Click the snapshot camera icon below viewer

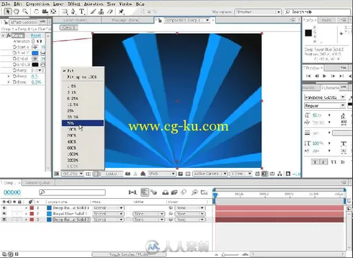tap(128, 174)
